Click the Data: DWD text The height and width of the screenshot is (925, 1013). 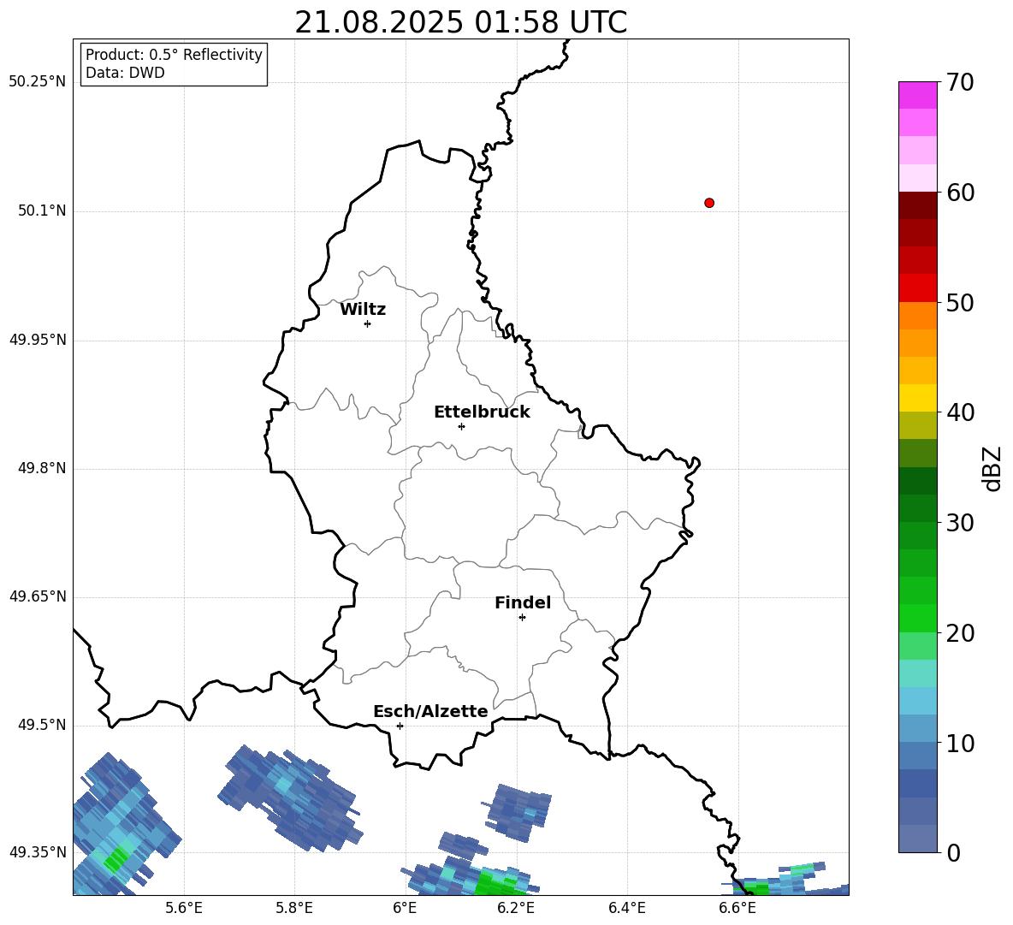[125, 73]
